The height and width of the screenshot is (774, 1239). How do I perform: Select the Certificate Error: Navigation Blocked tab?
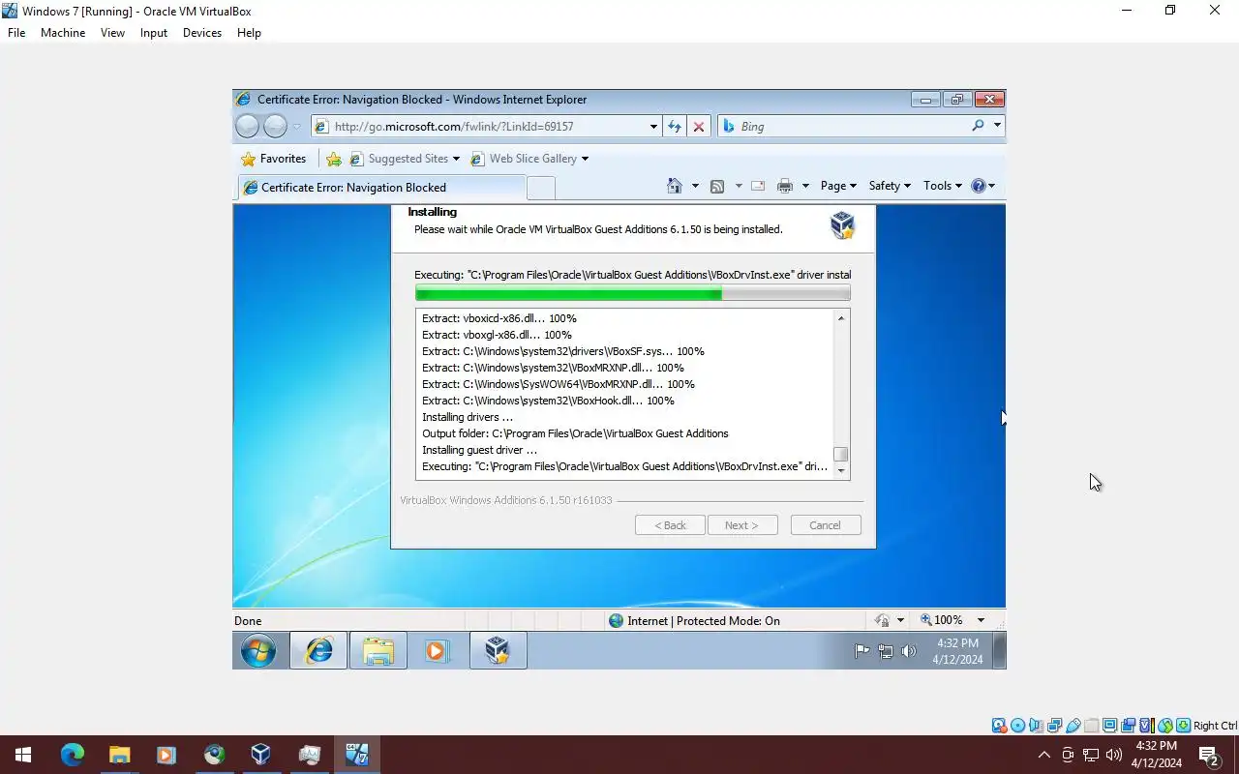point(380,187)
